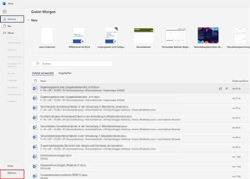
Task: Switch to Zuletzt verwendet tab
Action: tap(43, 73)
